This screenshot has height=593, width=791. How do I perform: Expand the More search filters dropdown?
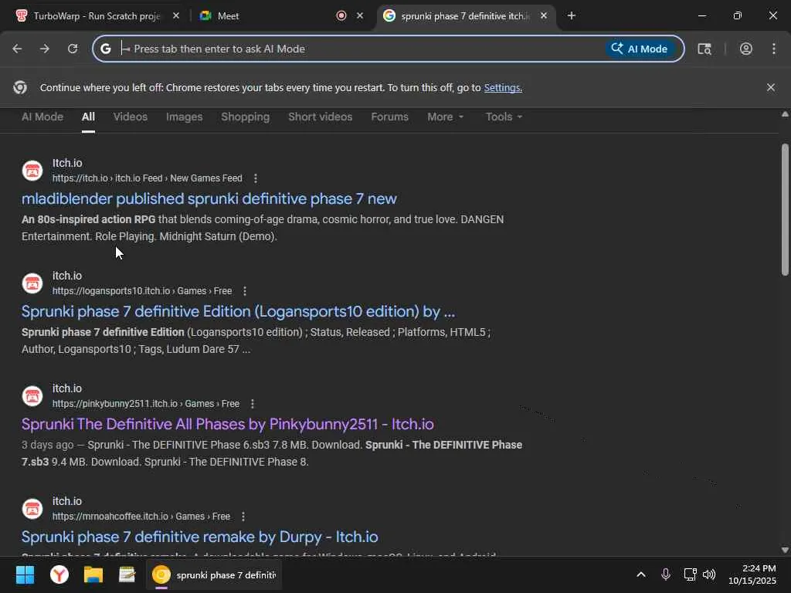coord(445,117)
